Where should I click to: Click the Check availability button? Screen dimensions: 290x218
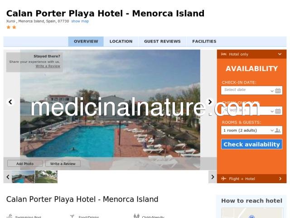click(252, 144)
